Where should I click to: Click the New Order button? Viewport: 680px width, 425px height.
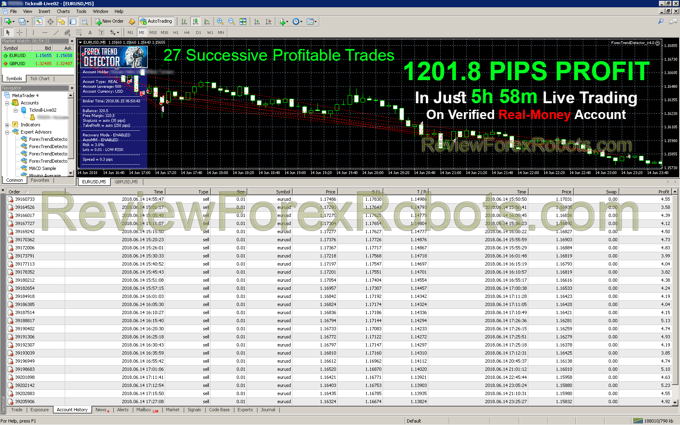pyautogui.click(x=109, y=21)
